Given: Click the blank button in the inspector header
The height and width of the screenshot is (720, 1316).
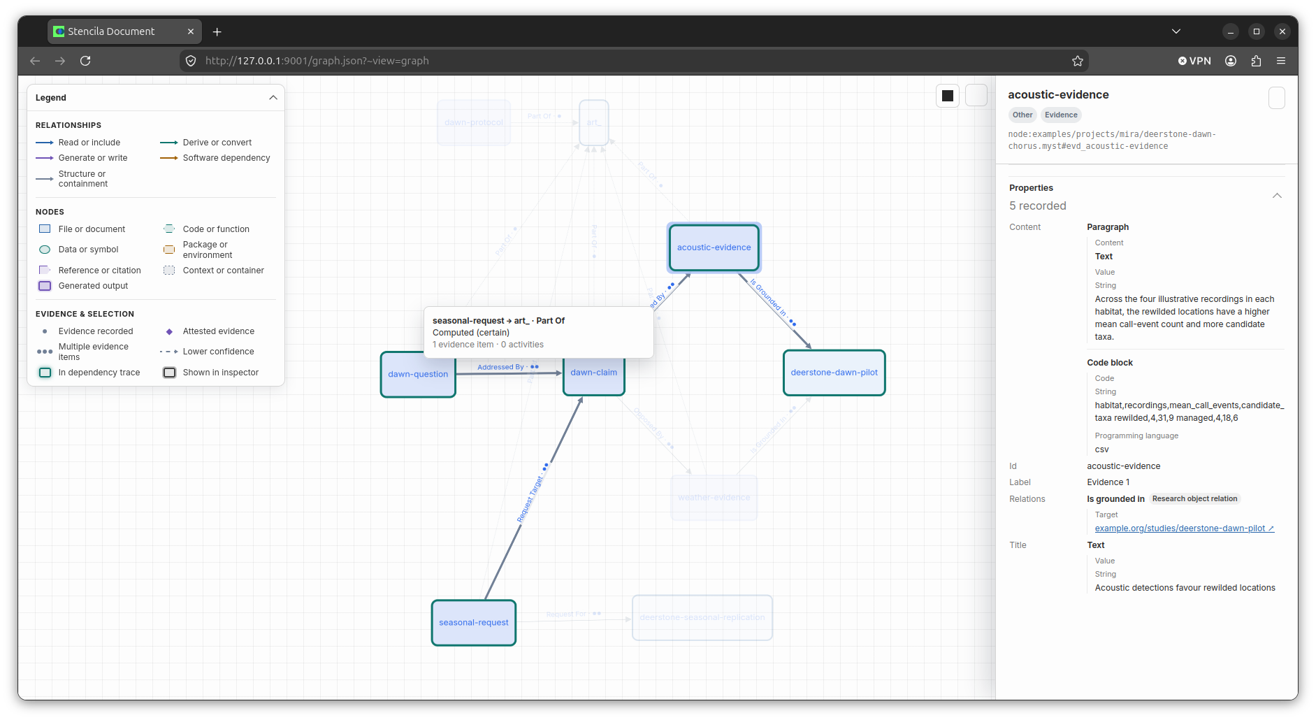Looking at the screenshot, I should (1277, 98).
